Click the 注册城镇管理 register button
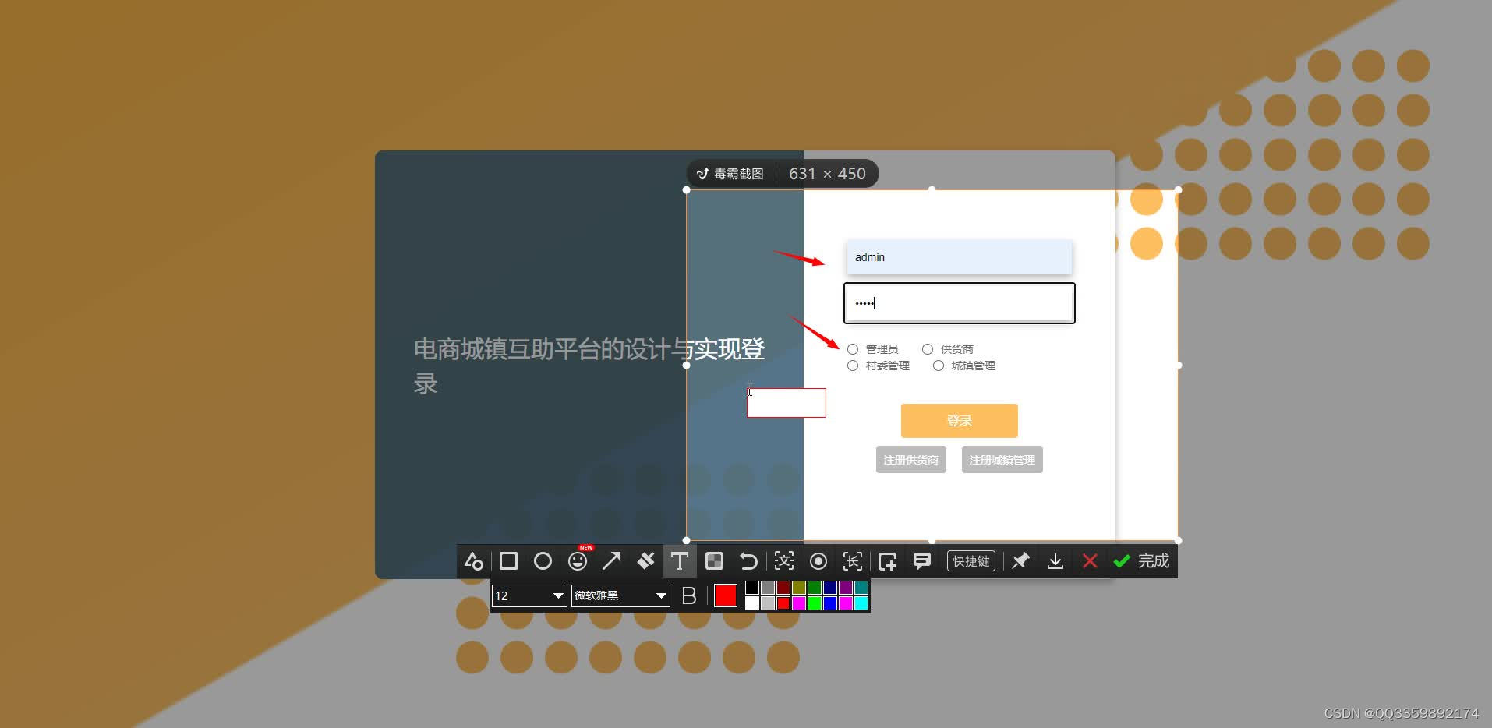 (x=1002, y=460)
